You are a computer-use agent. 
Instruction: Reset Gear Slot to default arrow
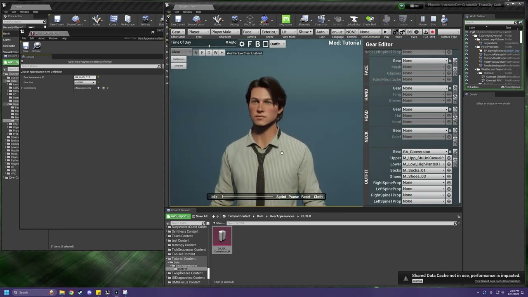(98, 82)
